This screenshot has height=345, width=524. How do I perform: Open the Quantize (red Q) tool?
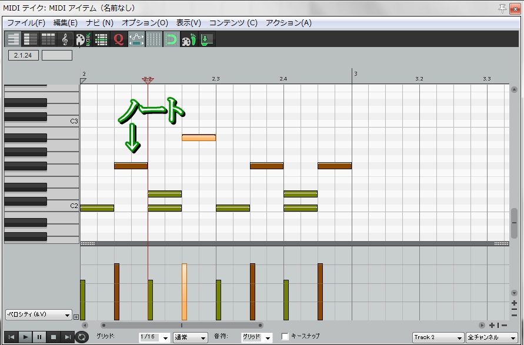(x=118, y=39)
